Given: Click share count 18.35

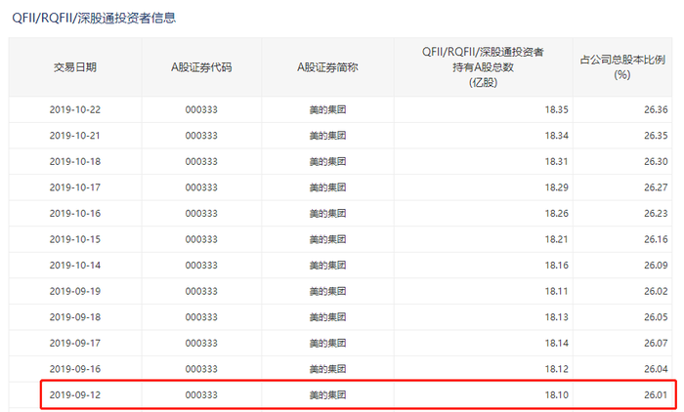Looking at the screenshot, I should (x=556, y=109).
